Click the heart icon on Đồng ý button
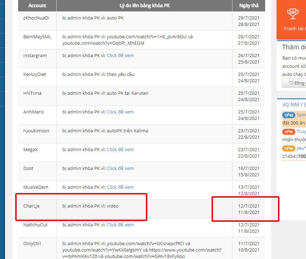The height and width of the screenshot is (259, 306). 291,83
